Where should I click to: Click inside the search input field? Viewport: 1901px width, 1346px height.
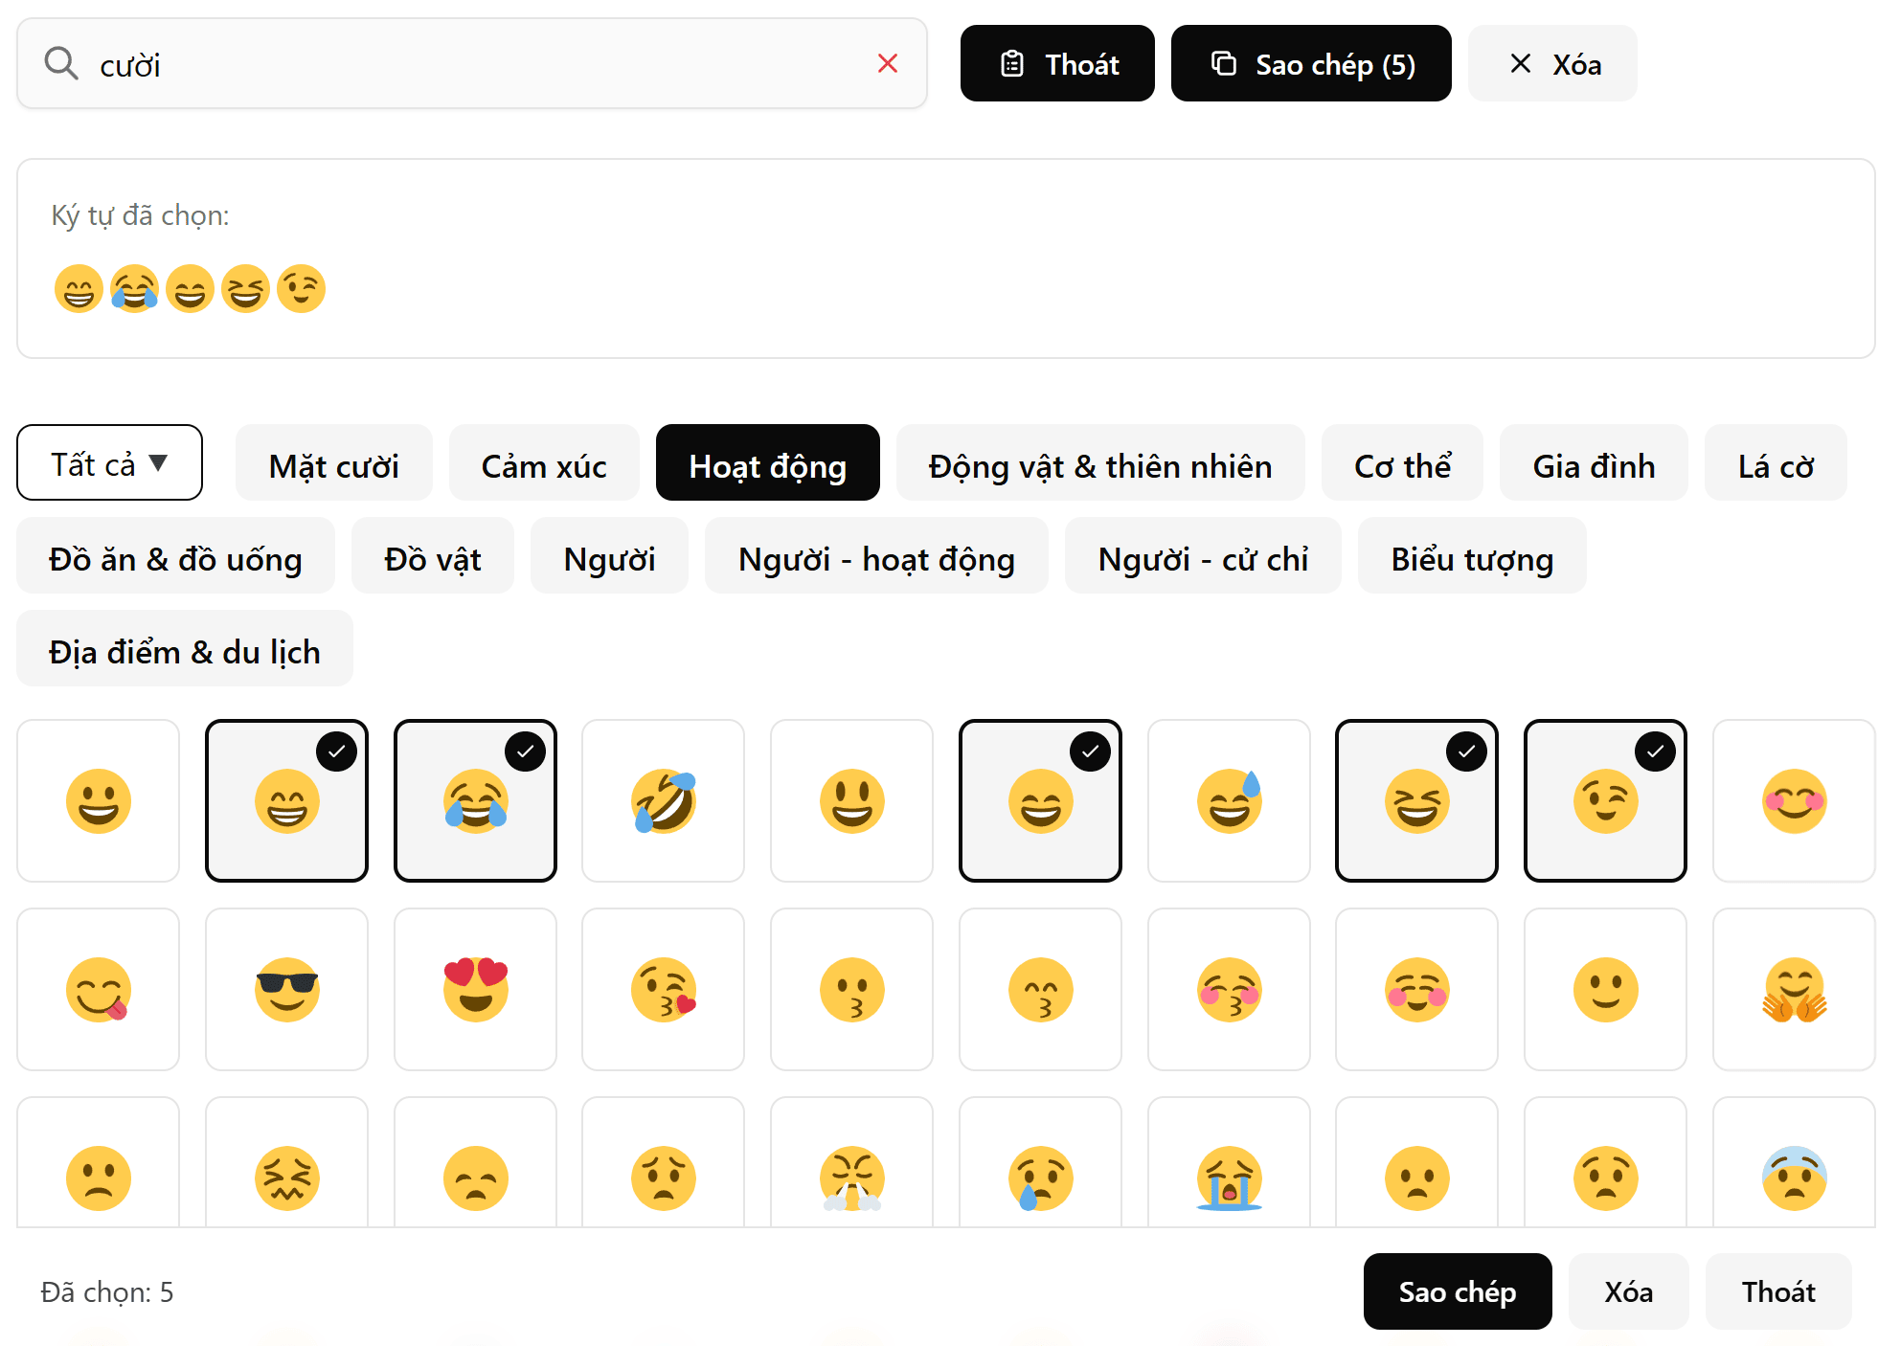pos(431,63)
